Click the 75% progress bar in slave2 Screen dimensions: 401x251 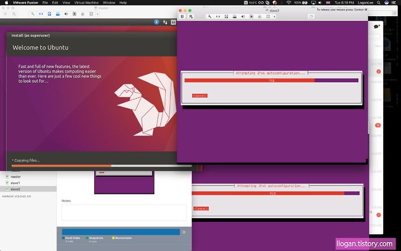pos(271,80)
